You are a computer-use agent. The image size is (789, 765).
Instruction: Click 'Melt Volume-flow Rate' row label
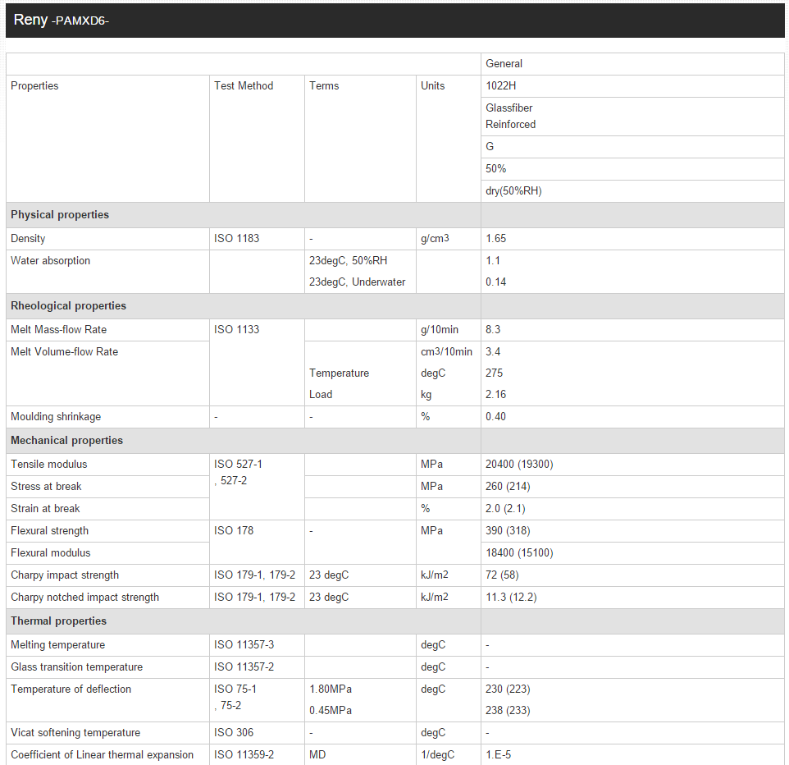[x=64, y=352]
